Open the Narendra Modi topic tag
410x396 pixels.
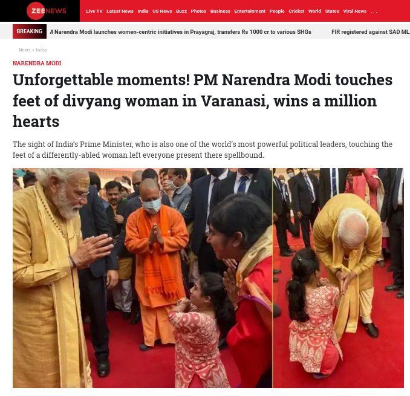coord(37,63)
